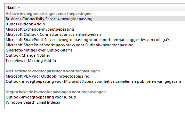Click Uitgeschakelde invoegtoepassingen group heading

56,92
